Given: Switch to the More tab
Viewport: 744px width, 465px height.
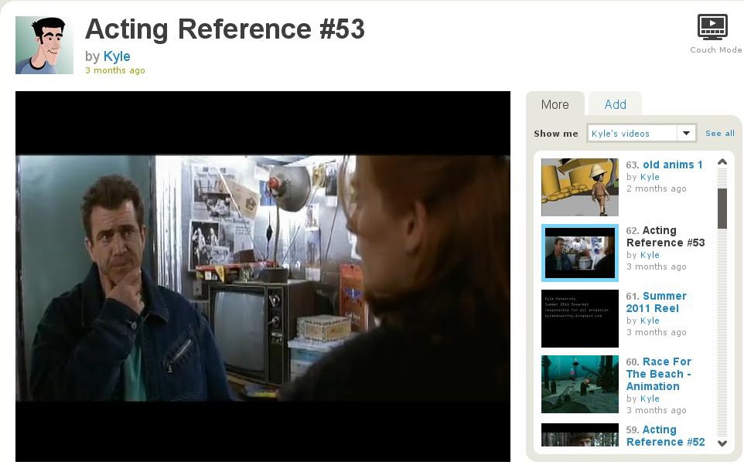Looking at the screenshot, I should pyautogui.click(x=555, y=104).
